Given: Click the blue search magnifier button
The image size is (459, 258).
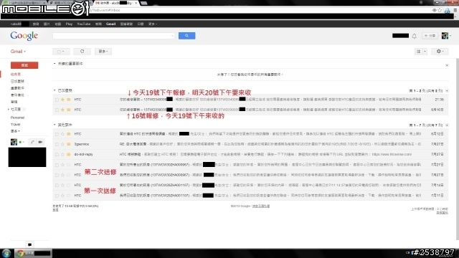Looking at the screenshot, I should [186, 36].
